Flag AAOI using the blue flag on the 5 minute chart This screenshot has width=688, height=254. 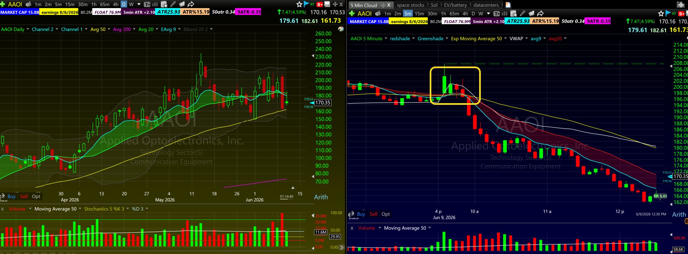668,13
